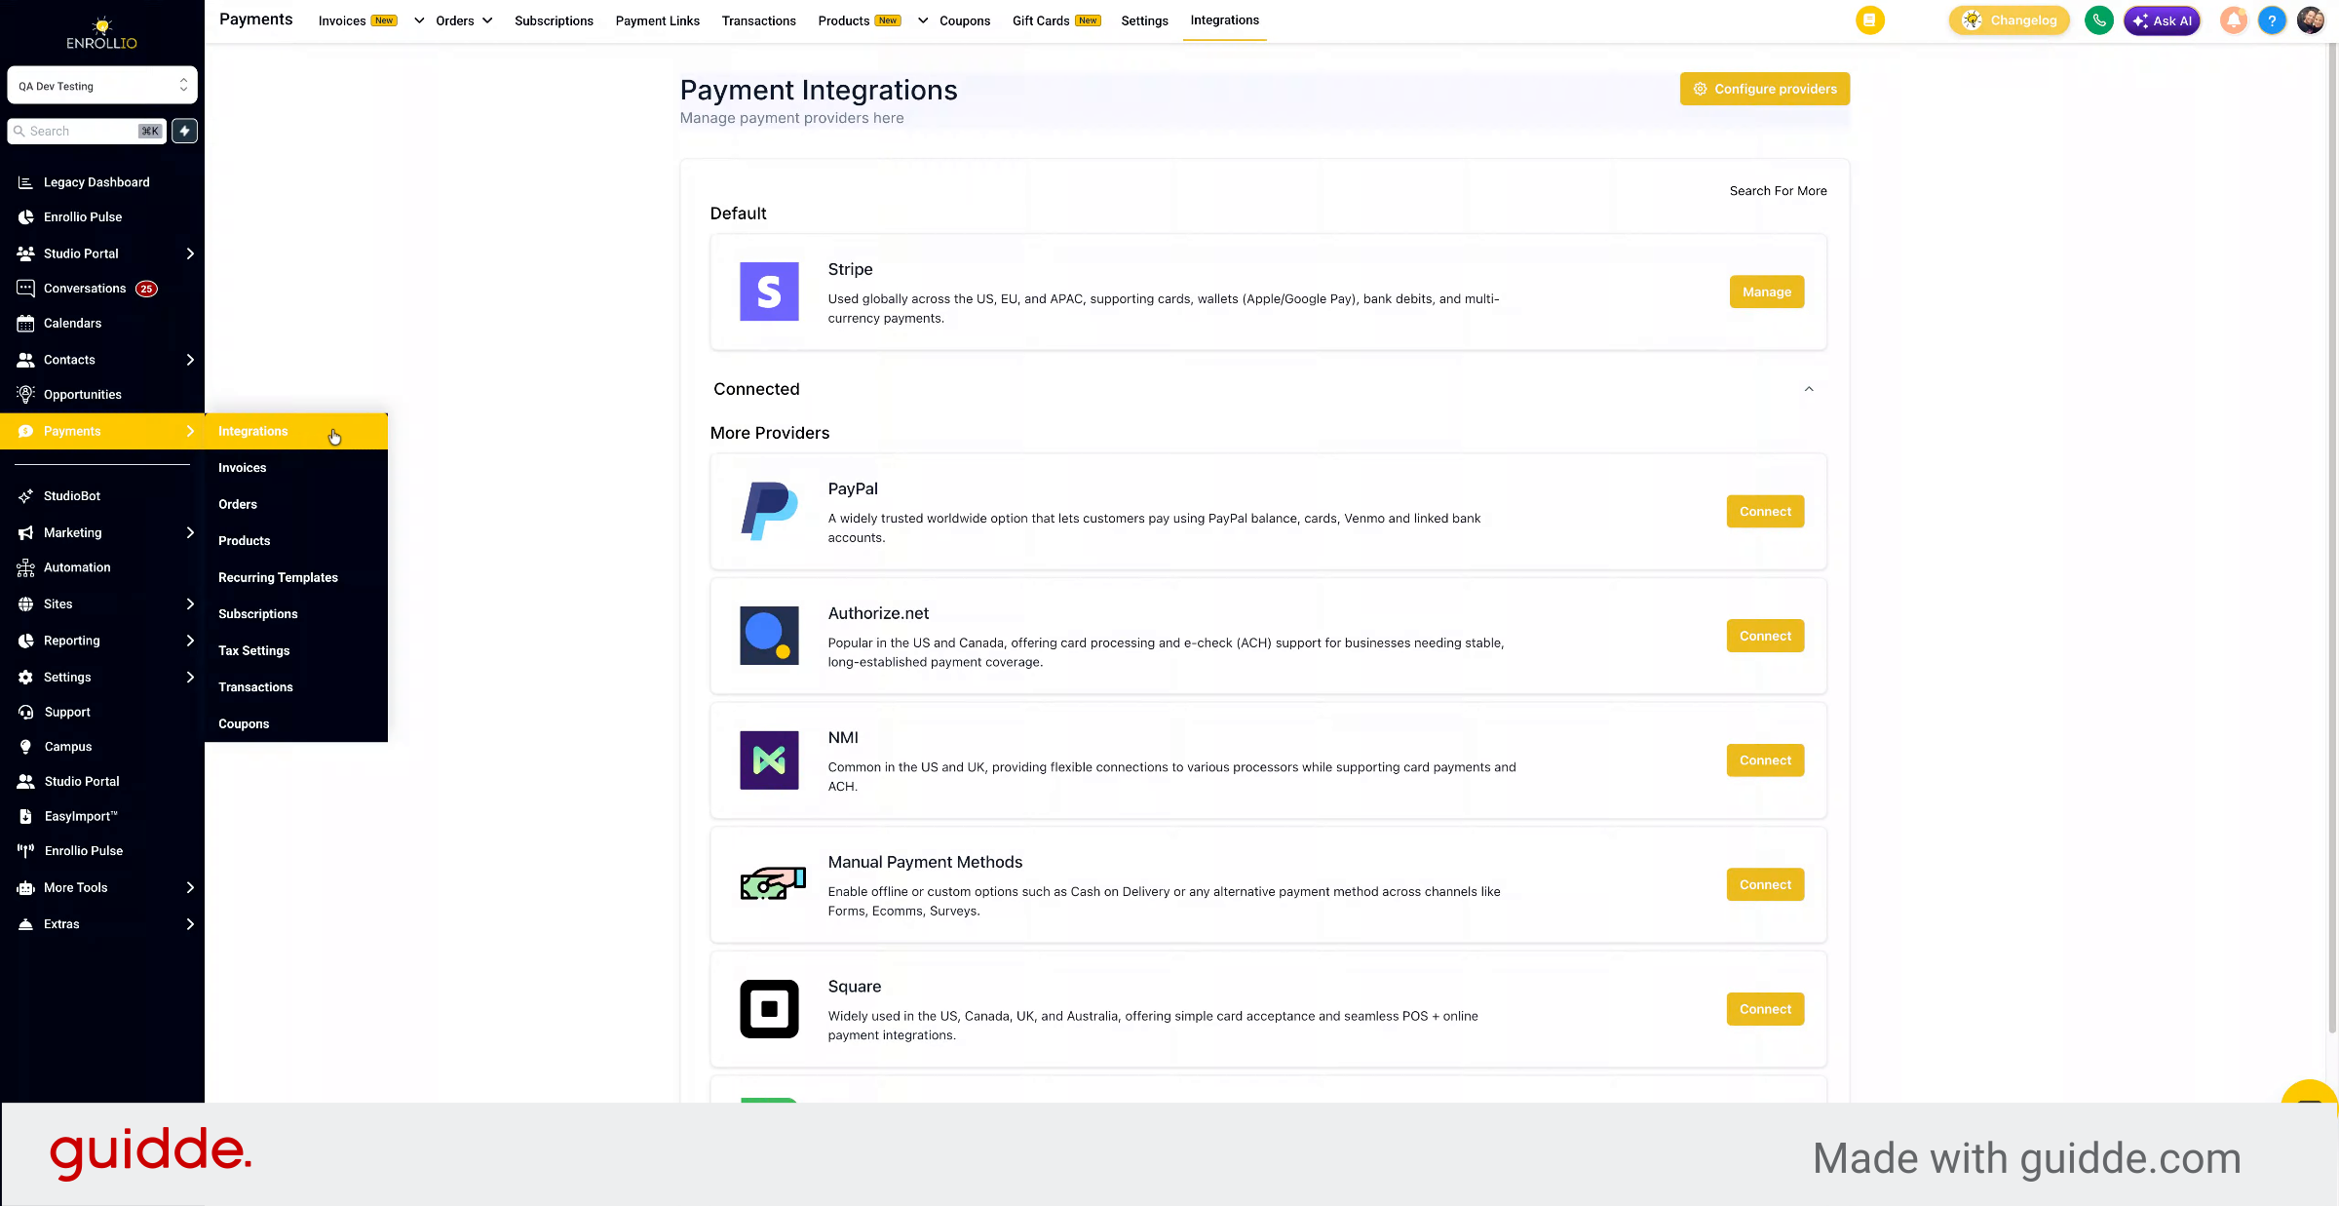Image resolution: width=2339 pixels, height=1206 pixels.
Task: Go to Calendars in sidebar
Action: coord(72,323)
